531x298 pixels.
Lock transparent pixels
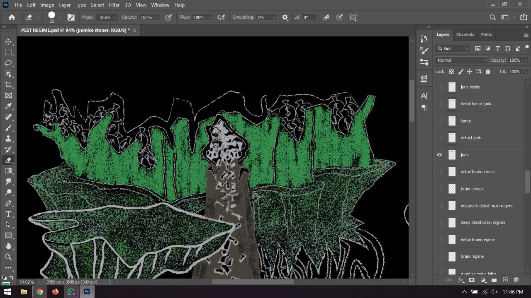point(451,72)
